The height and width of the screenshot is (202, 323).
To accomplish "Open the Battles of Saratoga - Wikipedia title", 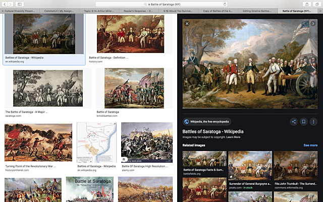I will (213, 131).
